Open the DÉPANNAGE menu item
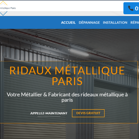This screenshot has height=139, width=139. [x=89, y=23]
